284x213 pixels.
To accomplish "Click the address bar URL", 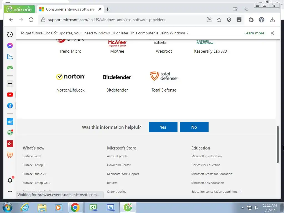I will (106, 20).
